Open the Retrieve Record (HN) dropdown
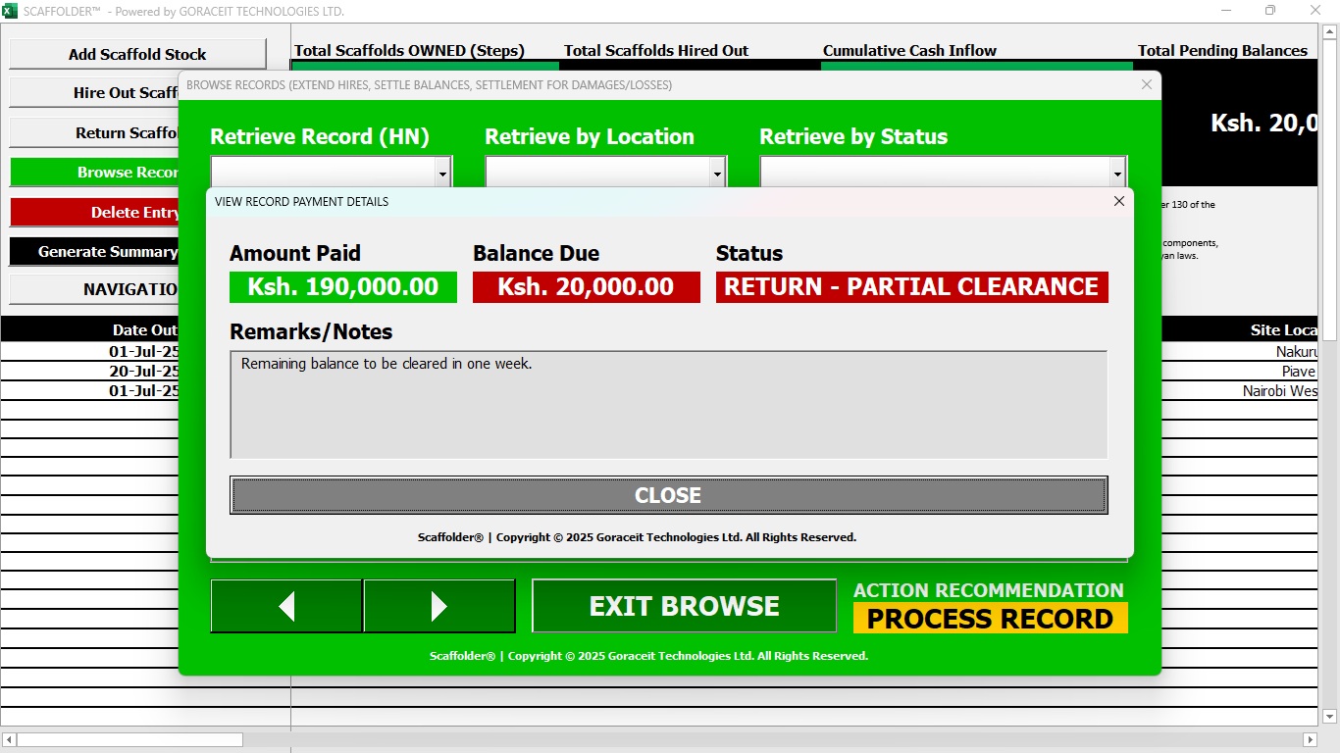Viewport: 1340px width, 753px height. (442, 174)
